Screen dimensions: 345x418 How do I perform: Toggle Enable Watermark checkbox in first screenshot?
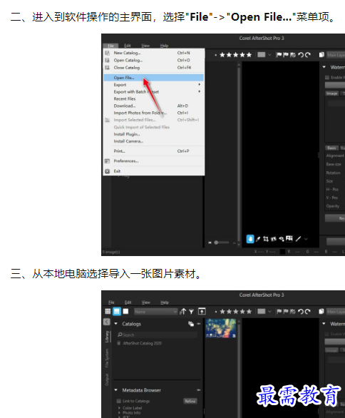tap(327, 77)
